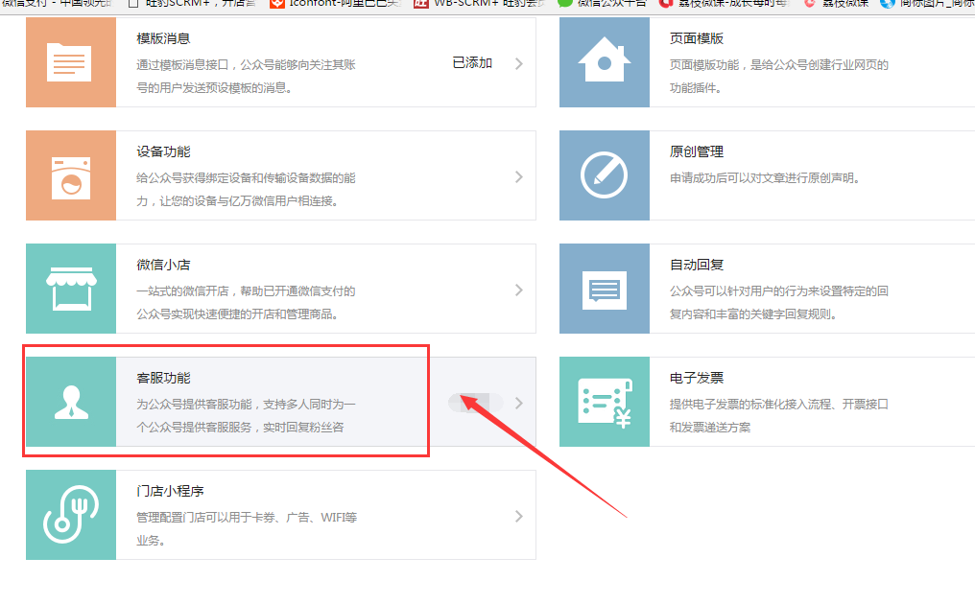Image resolution: width=975 pixels, height=604 pixels.
Task: Select the 客服功能 person icon
Action: click(70, 403)
